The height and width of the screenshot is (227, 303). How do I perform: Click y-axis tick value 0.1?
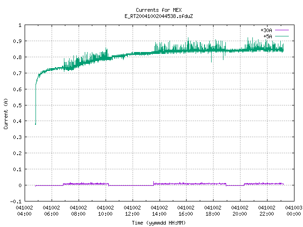pos(17,169)
